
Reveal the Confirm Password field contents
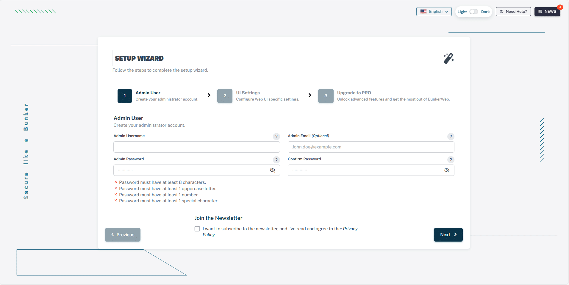point(447,170)
